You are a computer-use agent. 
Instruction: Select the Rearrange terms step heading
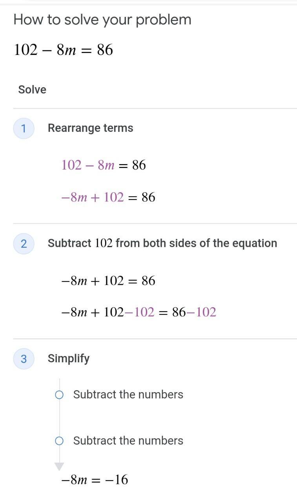[x=90, y=128]
